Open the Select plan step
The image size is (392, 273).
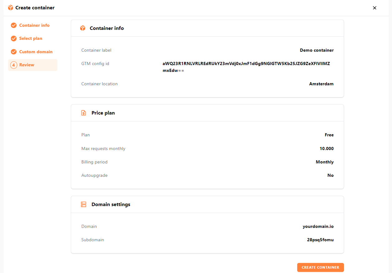[x=31, y=39]
